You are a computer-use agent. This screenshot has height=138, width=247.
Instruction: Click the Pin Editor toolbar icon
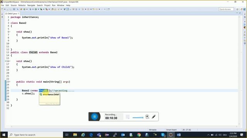point(108,9)
